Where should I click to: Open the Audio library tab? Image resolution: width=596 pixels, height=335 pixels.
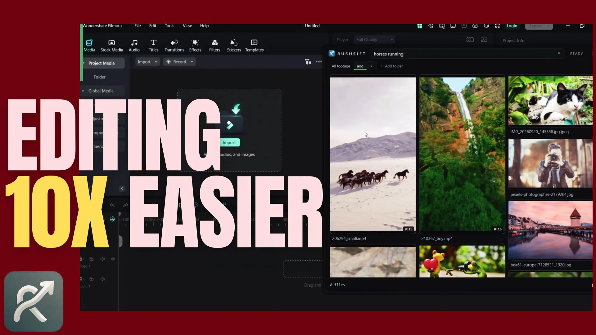click(134, 46)
